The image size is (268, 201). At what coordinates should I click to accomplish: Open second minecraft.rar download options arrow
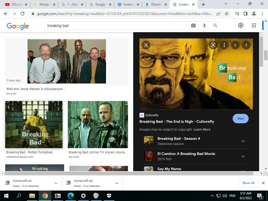point(117,183)
